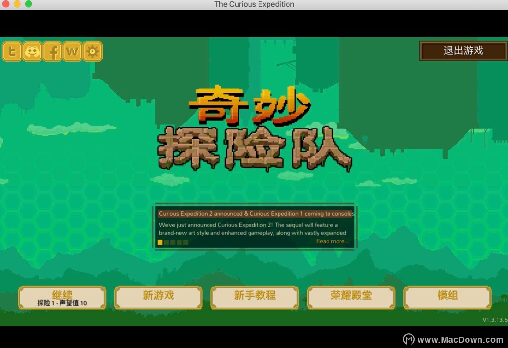This screenshot has width=508, height=348.
Task: Open the 模组 mods menu
Action: [x=448, y=298]
